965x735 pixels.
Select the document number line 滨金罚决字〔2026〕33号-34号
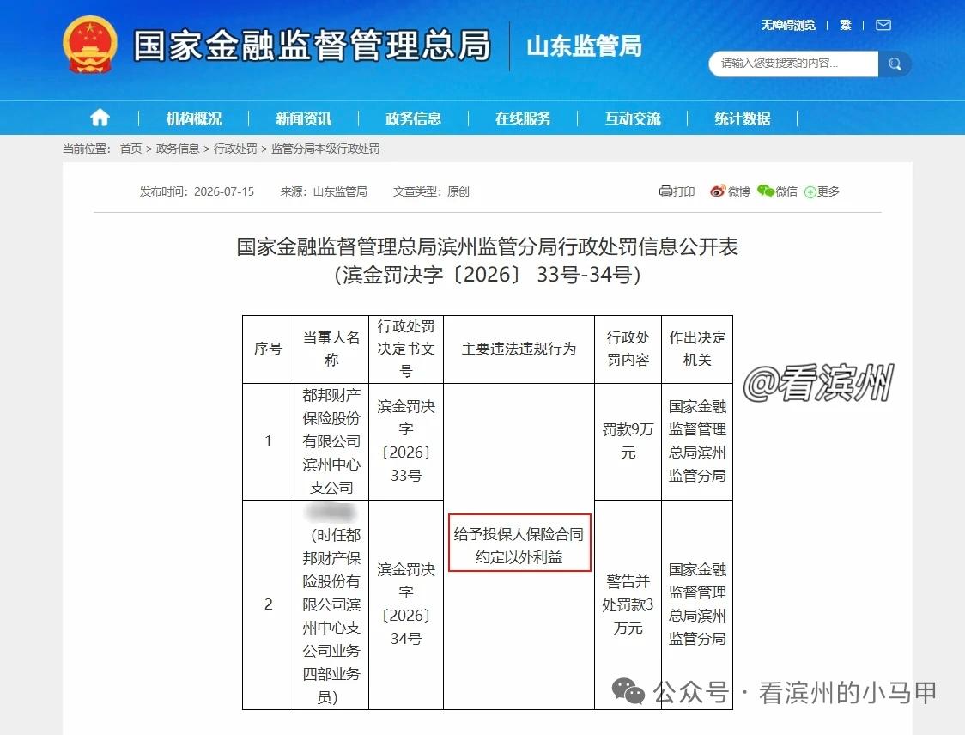pos(488,274)
